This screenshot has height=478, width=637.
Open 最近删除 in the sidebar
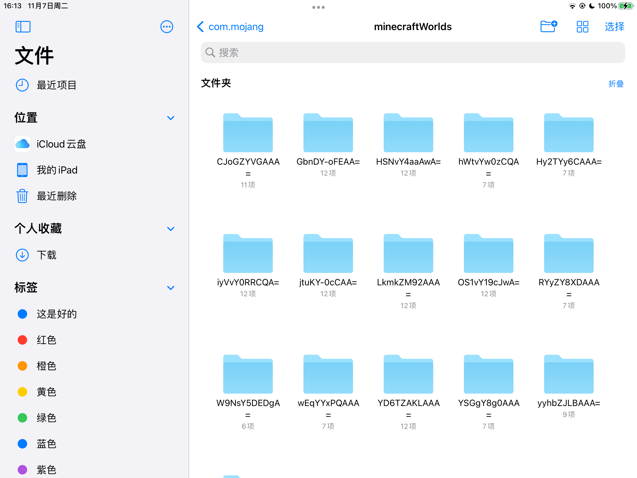coord(94,196)
